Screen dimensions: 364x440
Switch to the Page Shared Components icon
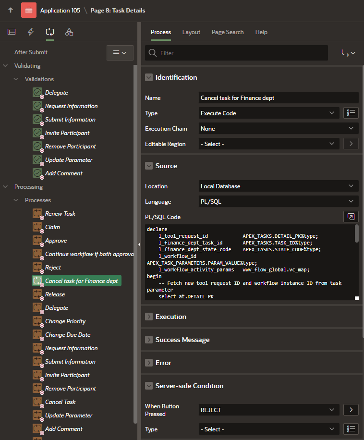[69, 32]
